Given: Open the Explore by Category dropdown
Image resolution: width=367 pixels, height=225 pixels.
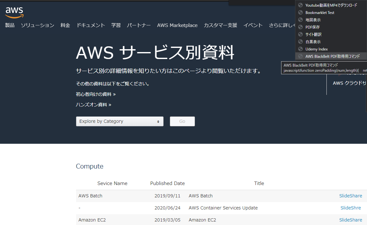Looking at the screenshot, I should 119,122.
